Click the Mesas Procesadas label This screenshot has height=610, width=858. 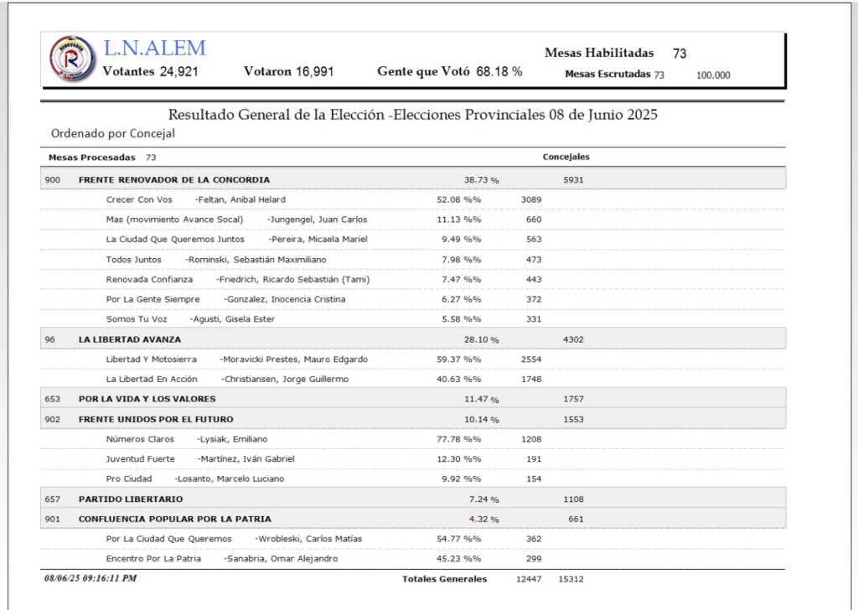pyautogui.click(x=92, y=158)
